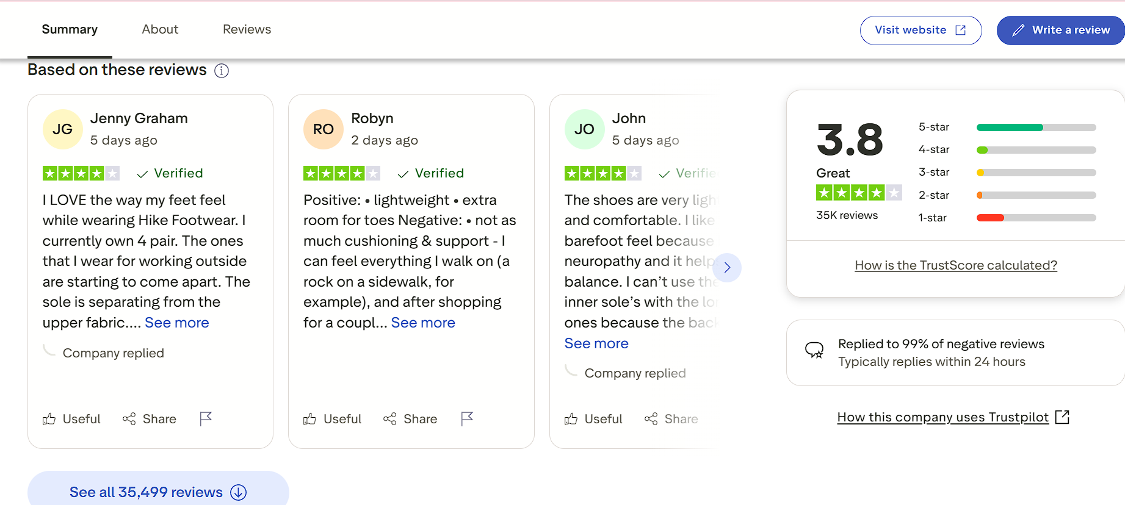Open 'How is the TrustScore calculated?' link
This screenshot has width=1125, height=505.
point(956,265)
